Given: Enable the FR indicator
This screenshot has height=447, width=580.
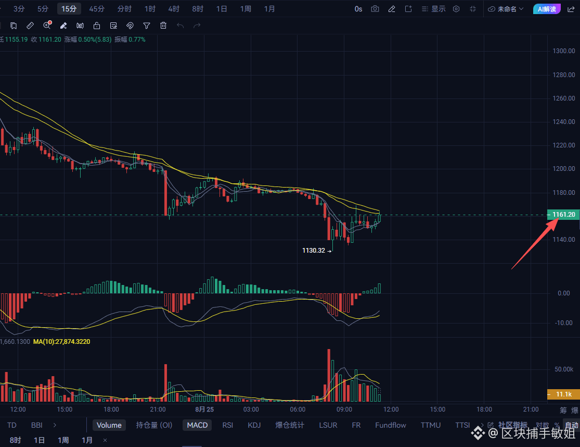Looking at the screenshot, I should pos(356,425).
